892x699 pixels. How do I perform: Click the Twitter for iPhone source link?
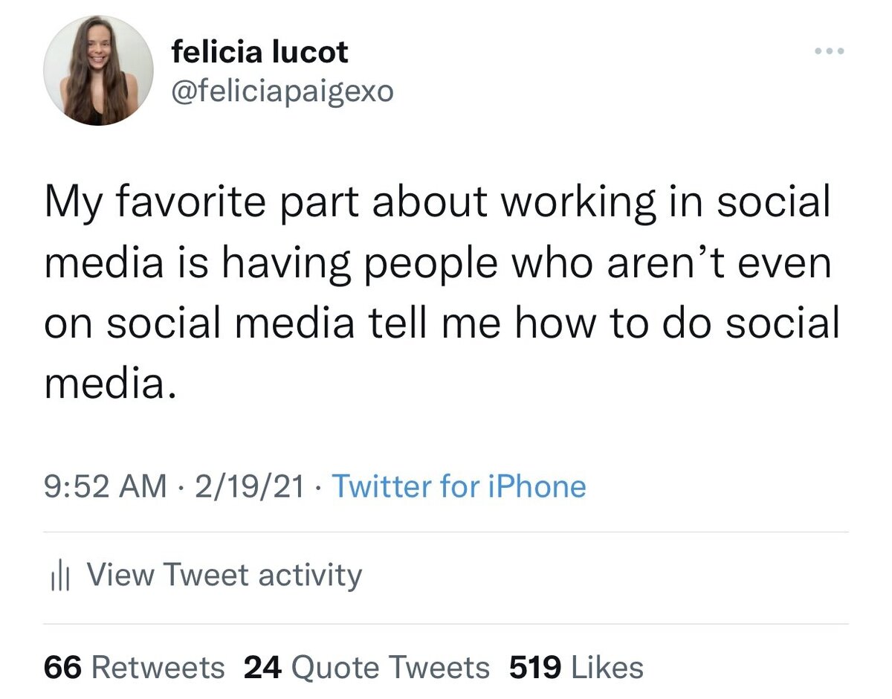[459, 487]
